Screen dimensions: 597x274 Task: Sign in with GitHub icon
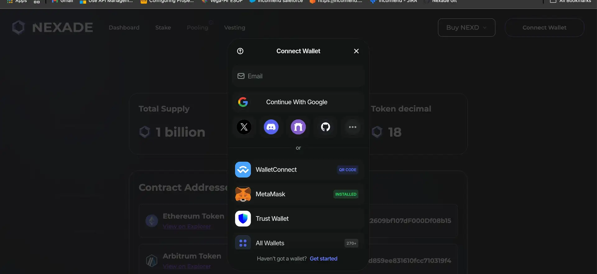click(325, 127)
